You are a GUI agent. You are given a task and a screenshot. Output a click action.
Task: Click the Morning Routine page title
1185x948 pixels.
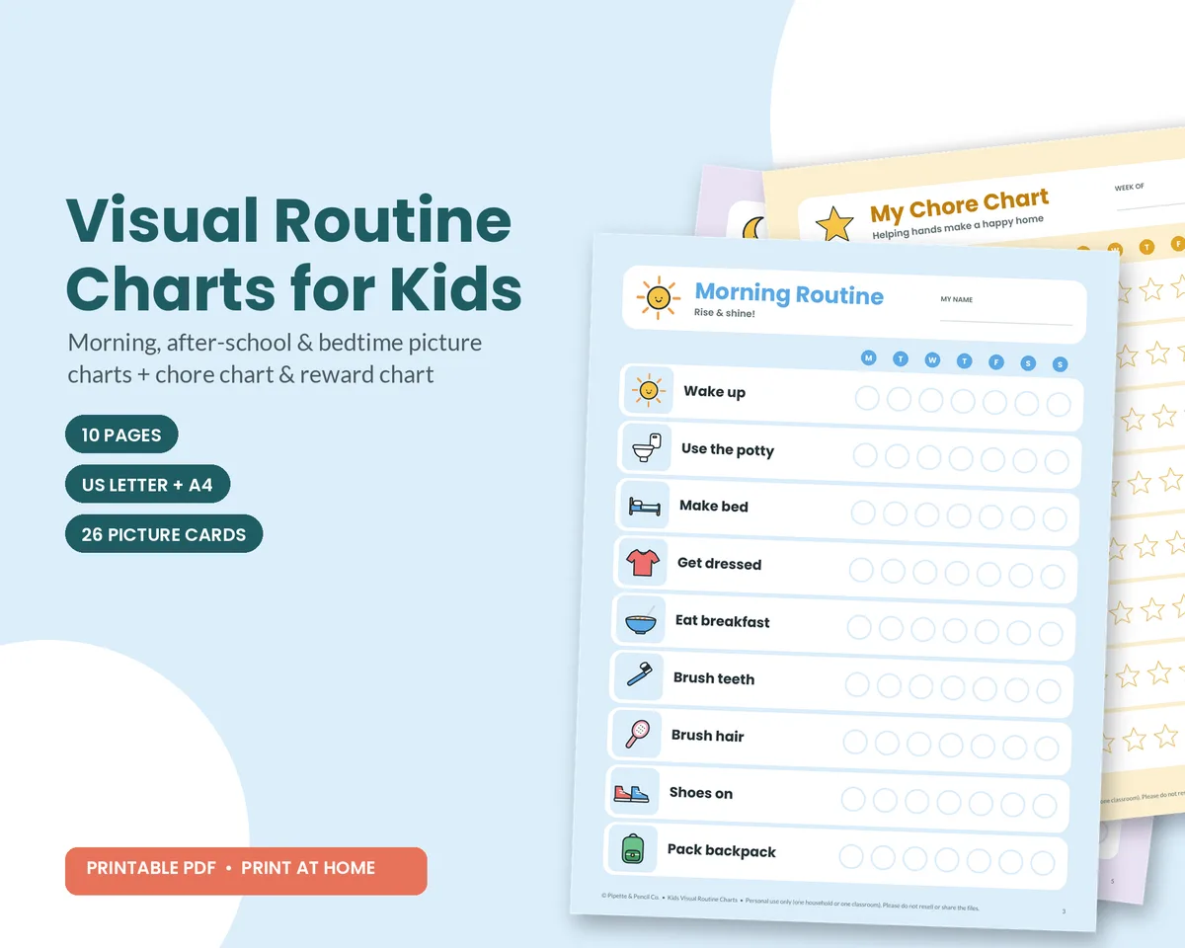click(x=789, y=293)
